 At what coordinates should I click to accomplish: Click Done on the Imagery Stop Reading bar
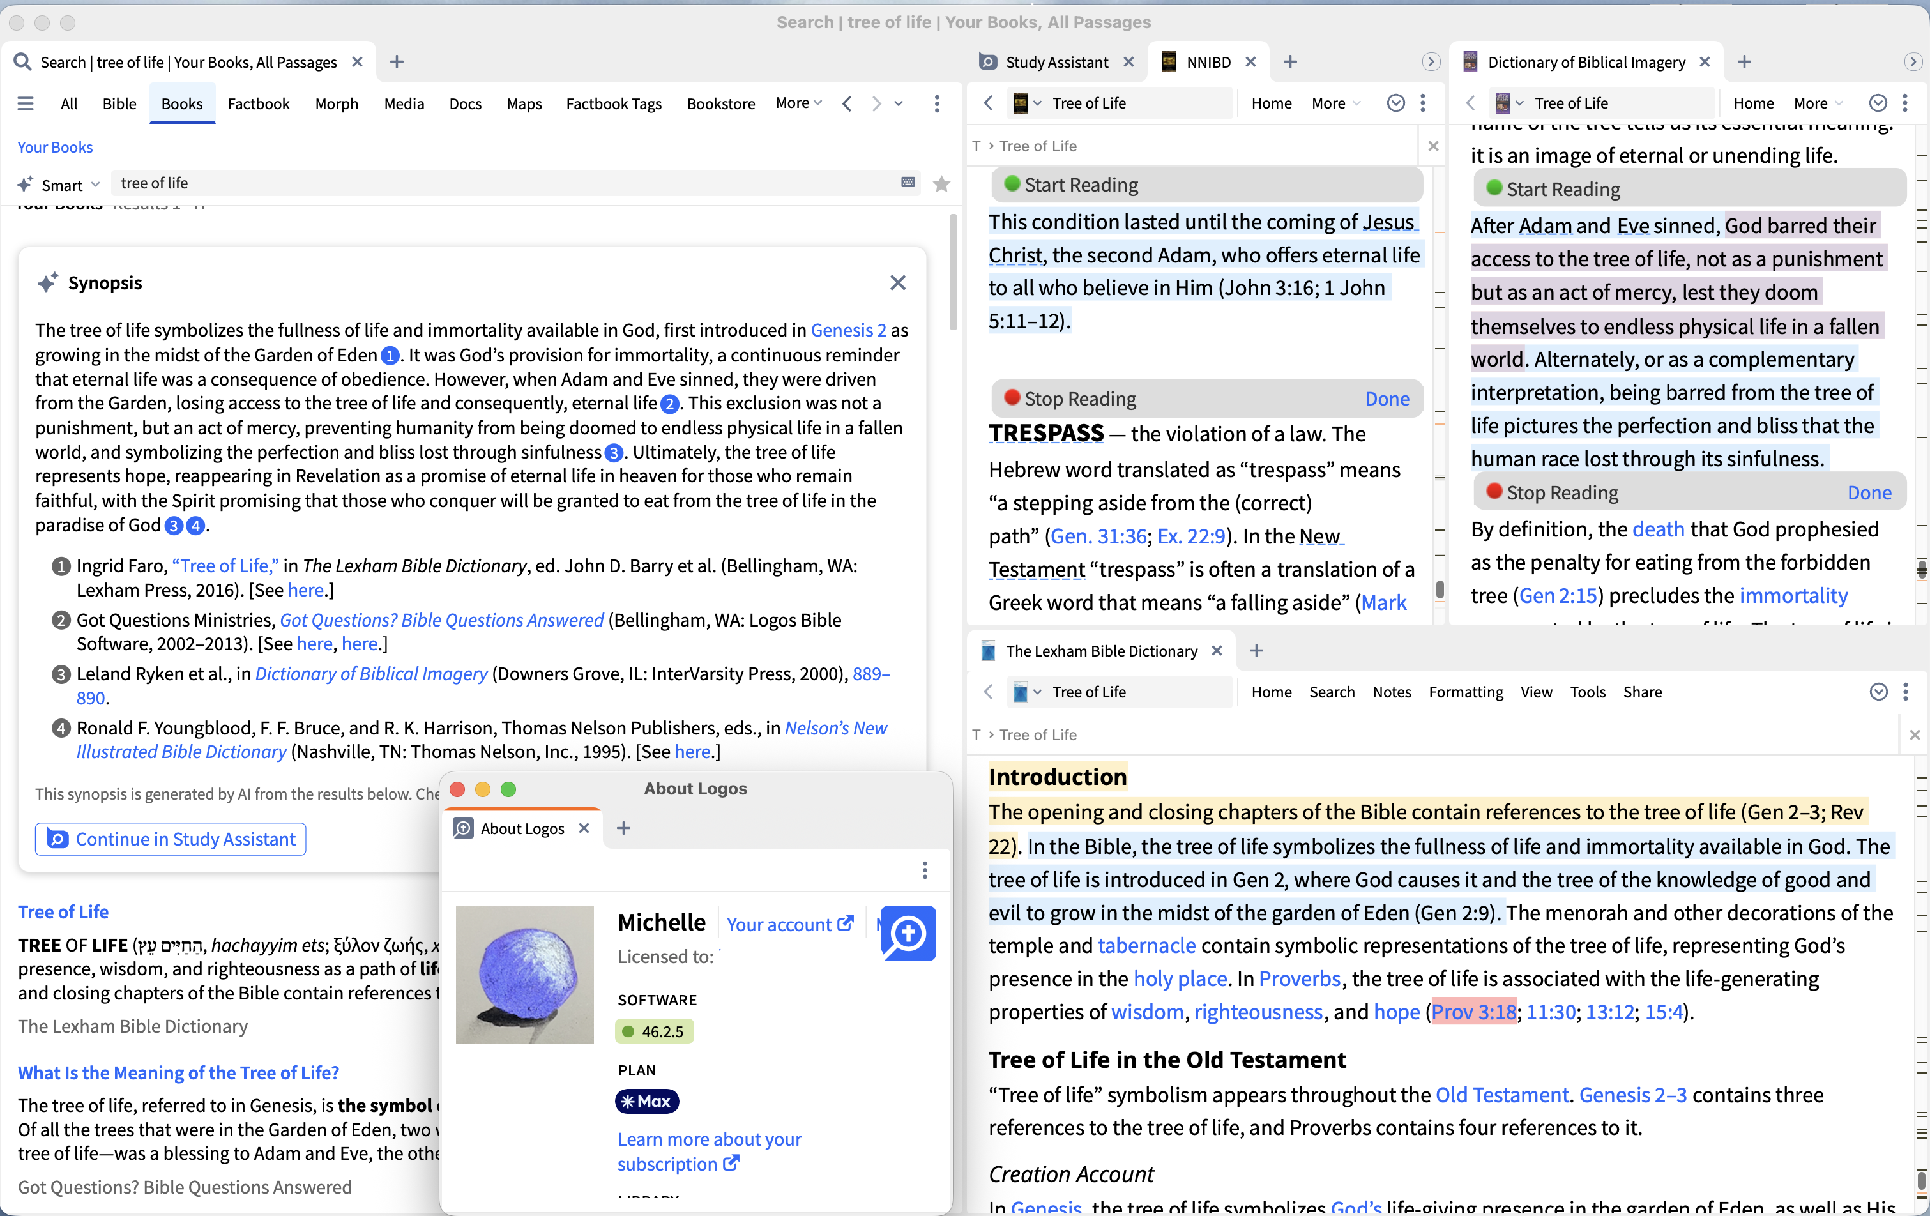coord(1869,492)
